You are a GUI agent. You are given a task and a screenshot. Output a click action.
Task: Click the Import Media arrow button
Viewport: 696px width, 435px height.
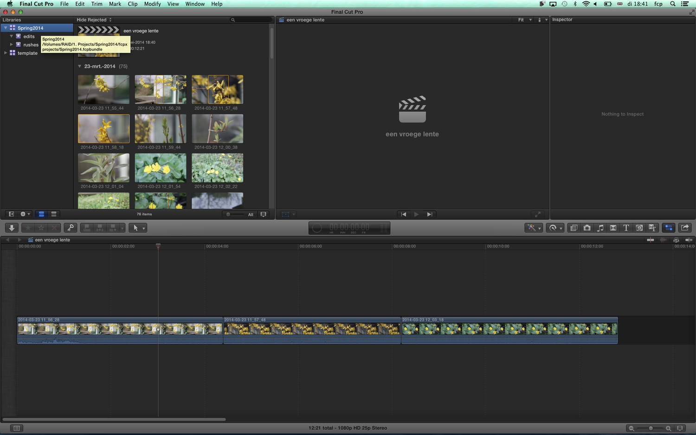(x=12, y=228)
